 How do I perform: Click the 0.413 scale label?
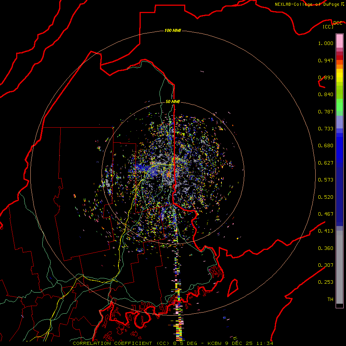pyautogui.click(x=326, y=231)
